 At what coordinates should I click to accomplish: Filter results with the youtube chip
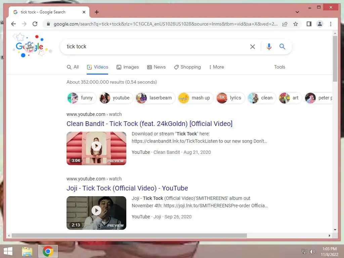coord(116,98)
